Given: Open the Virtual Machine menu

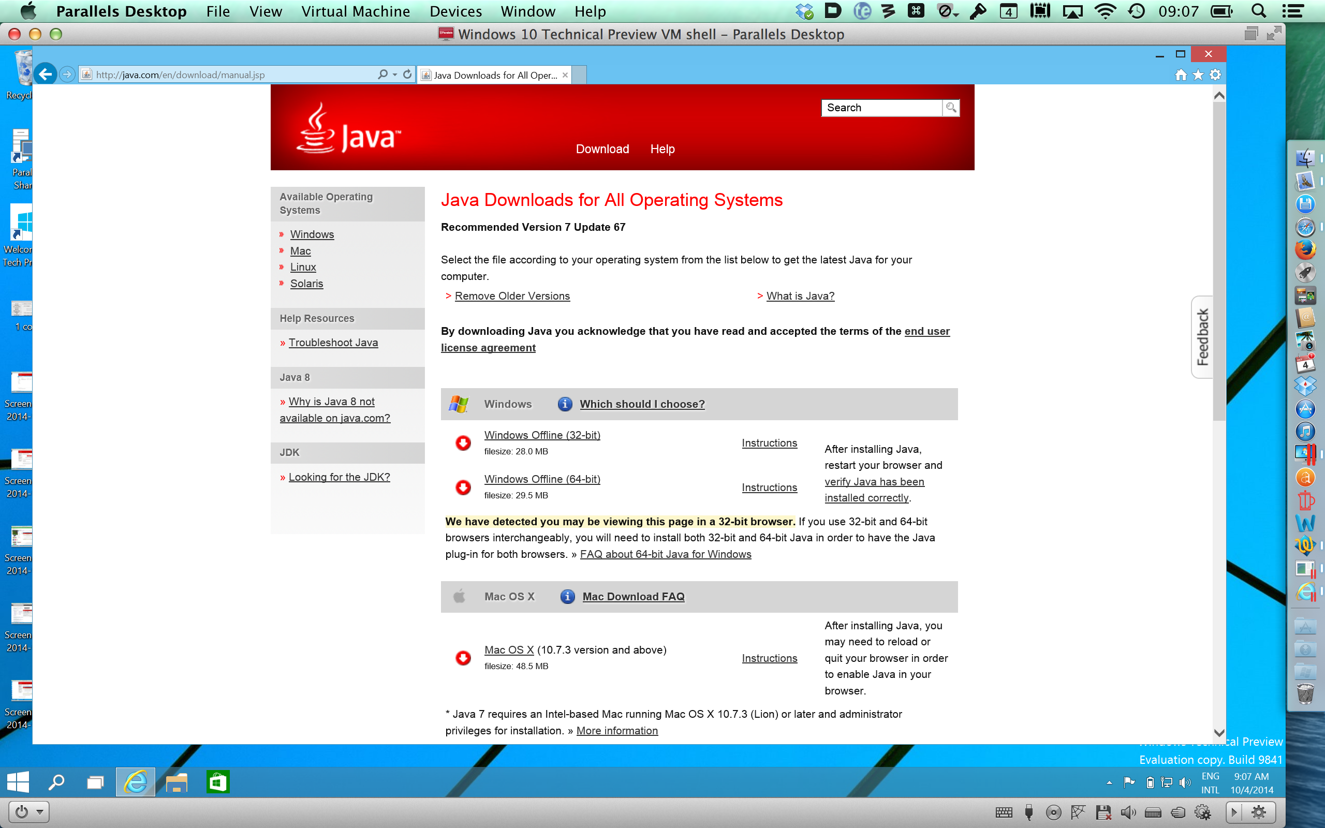Looking at the screenshot, I should click(x=355, y=11).
